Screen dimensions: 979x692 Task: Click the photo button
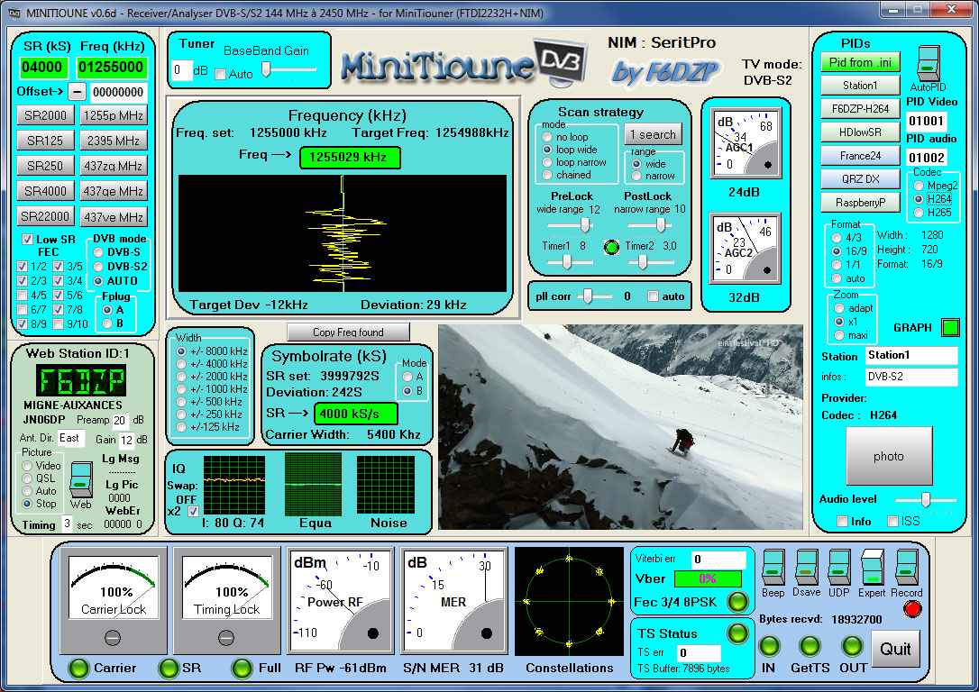[x=889, y=456]
